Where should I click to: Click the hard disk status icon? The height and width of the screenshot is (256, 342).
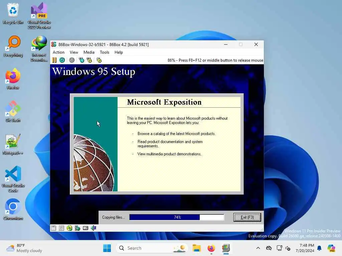tap(85, 228)
